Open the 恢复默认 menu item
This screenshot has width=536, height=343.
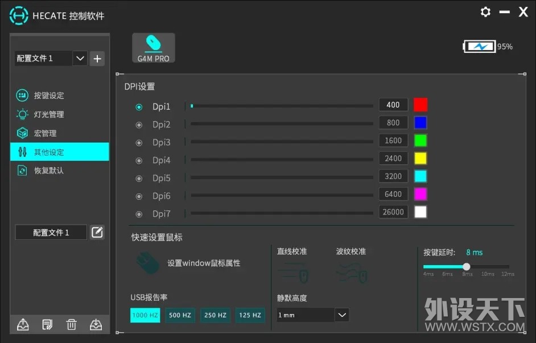(x=60, y=171)
